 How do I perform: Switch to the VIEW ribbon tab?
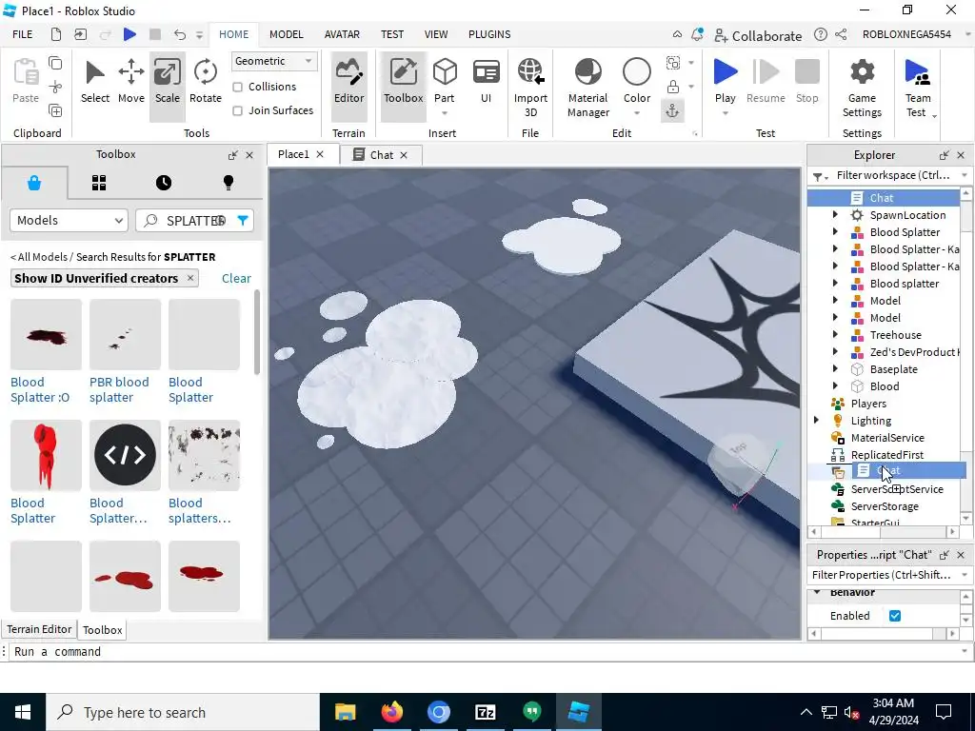[x=436, y=34]
